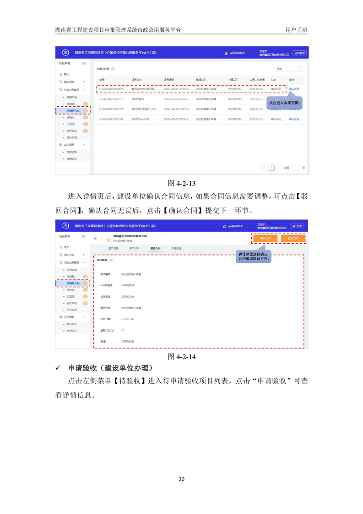Viewport: 363px width, 514px height.
Task: Click platform logo in Figure 4-2-14 header
Action: tap(65, 226)
